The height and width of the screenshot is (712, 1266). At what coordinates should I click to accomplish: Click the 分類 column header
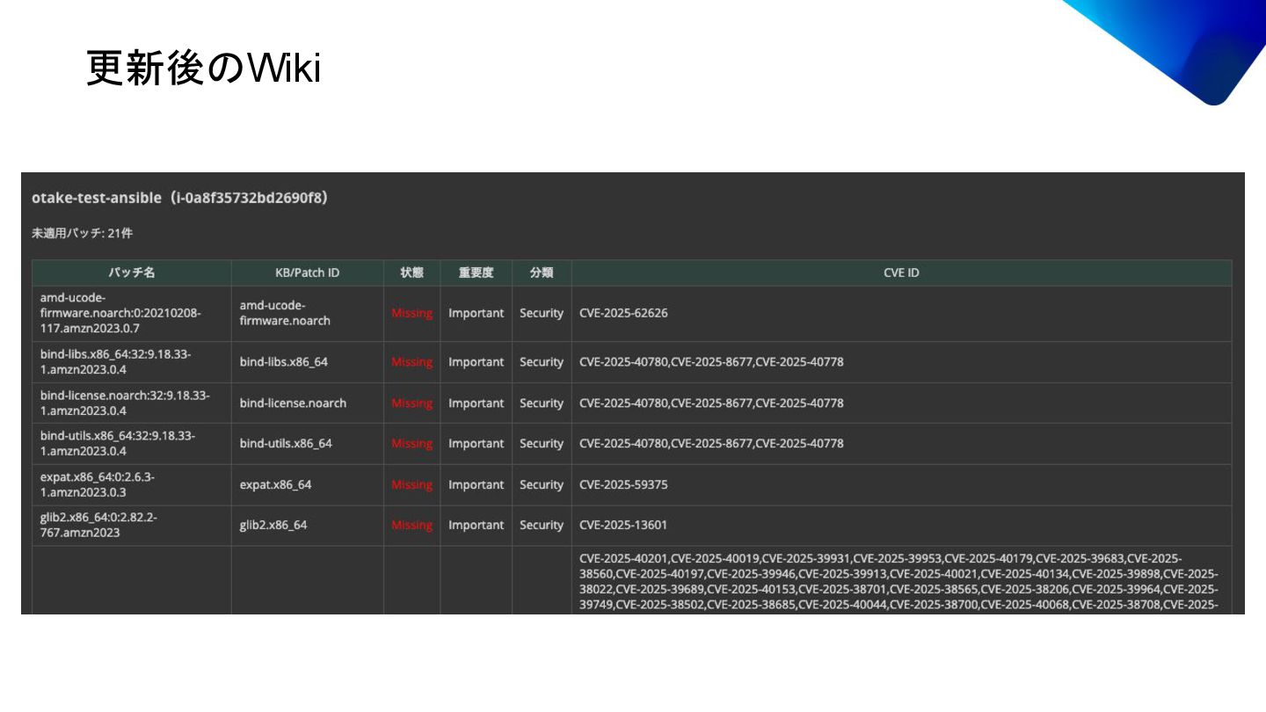point(542,272)
